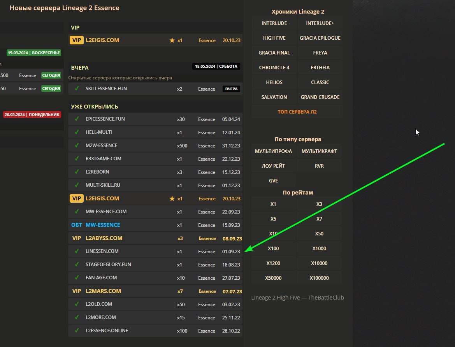Image resolution: width=455 pixels, height=347 pixels.
Task: Select the FREYA chronicle
Action: click(x=320, y=53)
